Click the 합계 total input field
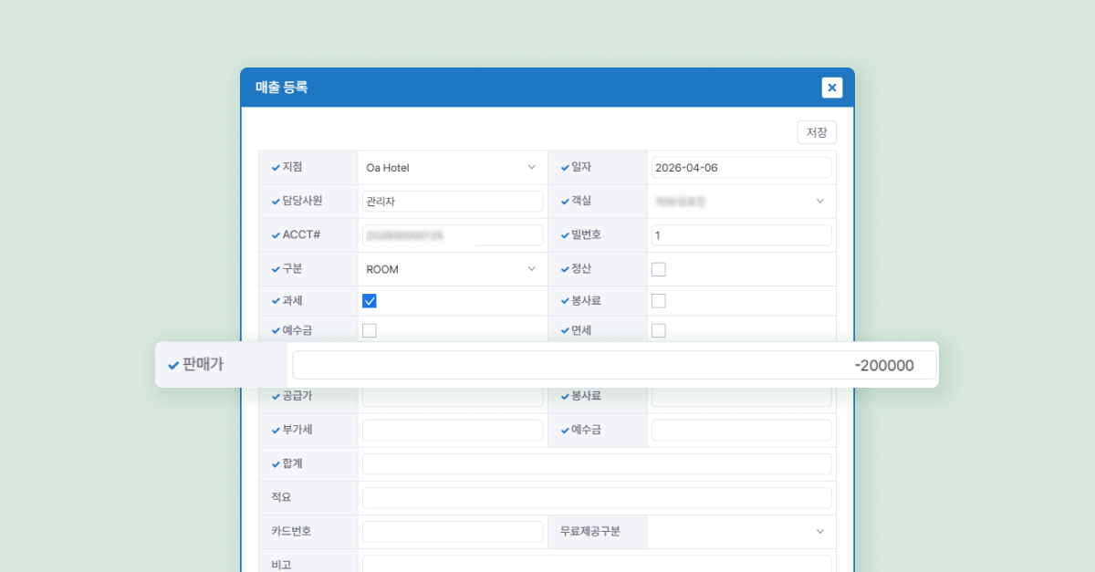Screen dimensions: 1095x572 click(x=597, y=463)
